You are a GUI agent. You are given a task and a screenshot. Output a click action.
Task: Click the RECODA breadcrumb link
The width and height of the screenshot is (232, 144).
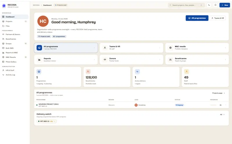(36, 5)
